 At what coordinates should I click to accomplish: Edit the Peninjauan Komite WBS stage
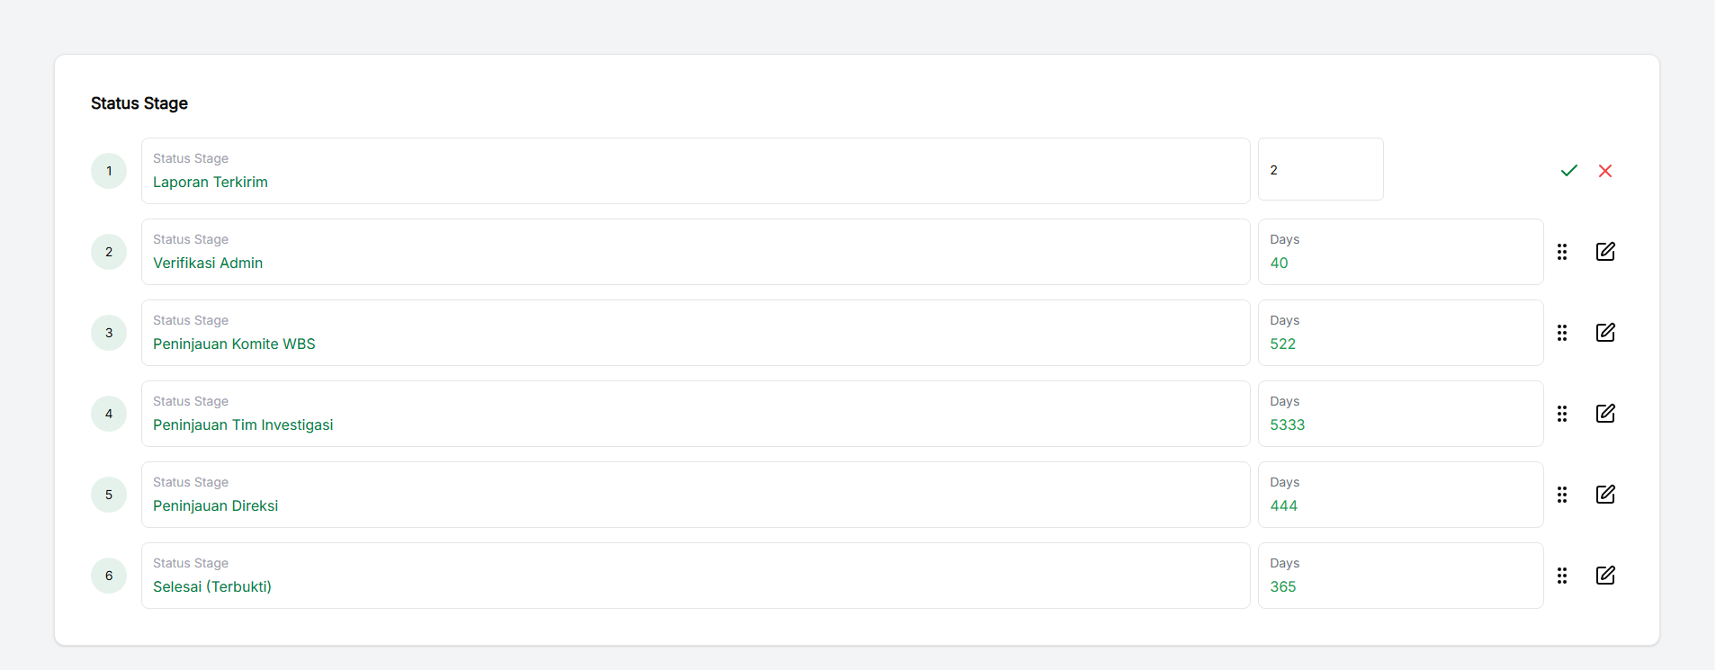pos(1605,333)
